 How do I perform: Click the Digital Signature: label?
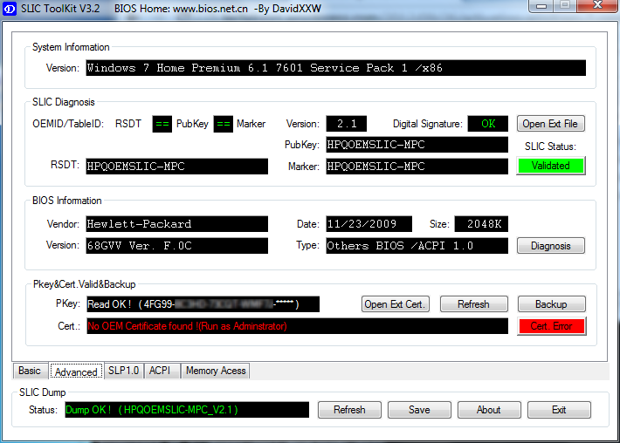tap(427, 124)
